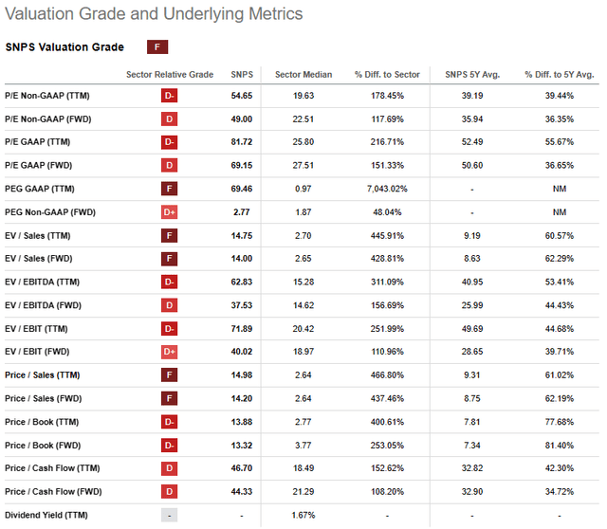The height and width of the screenshot is (529, 607).
Task: Click the SNPS 5Y Avg. column header
Action: (472, 74)
